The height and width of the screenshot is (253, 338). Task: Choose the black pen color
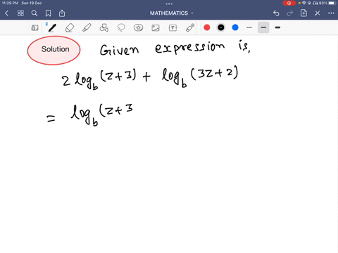coord(221,27)
